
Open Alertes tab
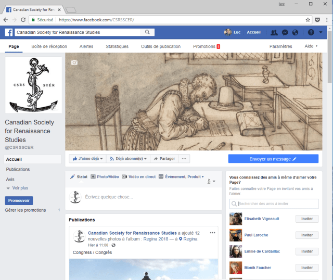pyautogui.click(x=86, y=46)
